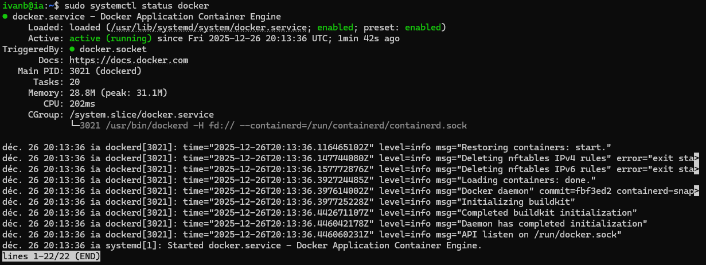Click the tree branch symbol before 3021 /usr/bin/dockerd

(75, 126)
